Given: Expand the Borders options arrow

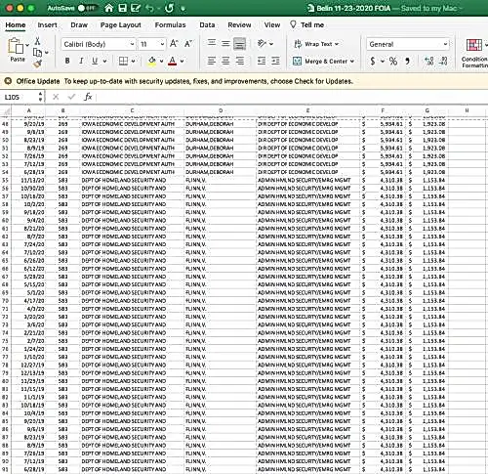Looking at the screenshot, I should [x=133, y=61].
